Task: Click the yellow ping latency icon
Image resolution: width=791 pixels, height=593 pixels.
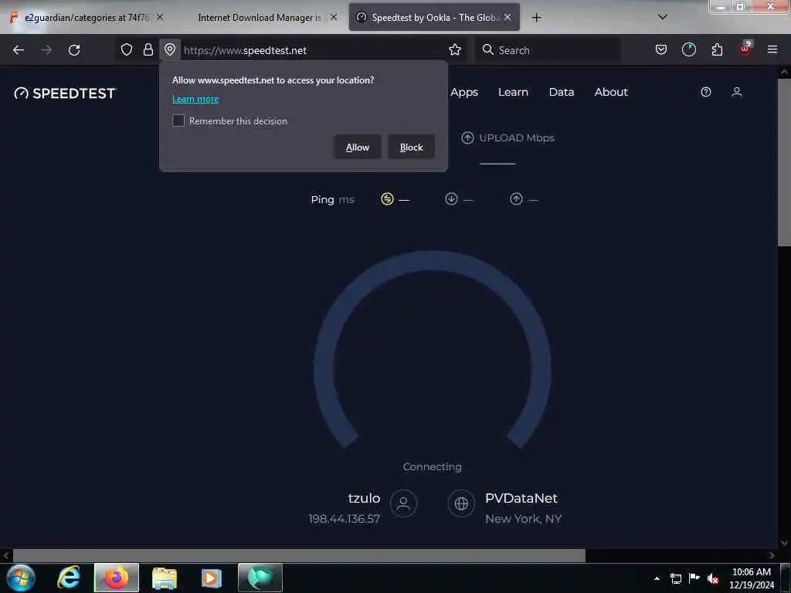Action: point(387,199)
